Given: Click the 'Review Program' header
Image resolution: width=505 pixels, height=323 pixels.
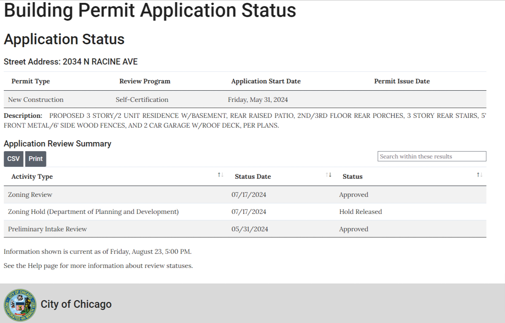Looking at the screenshot, I should pyautogui.click(x=145, y=81).
